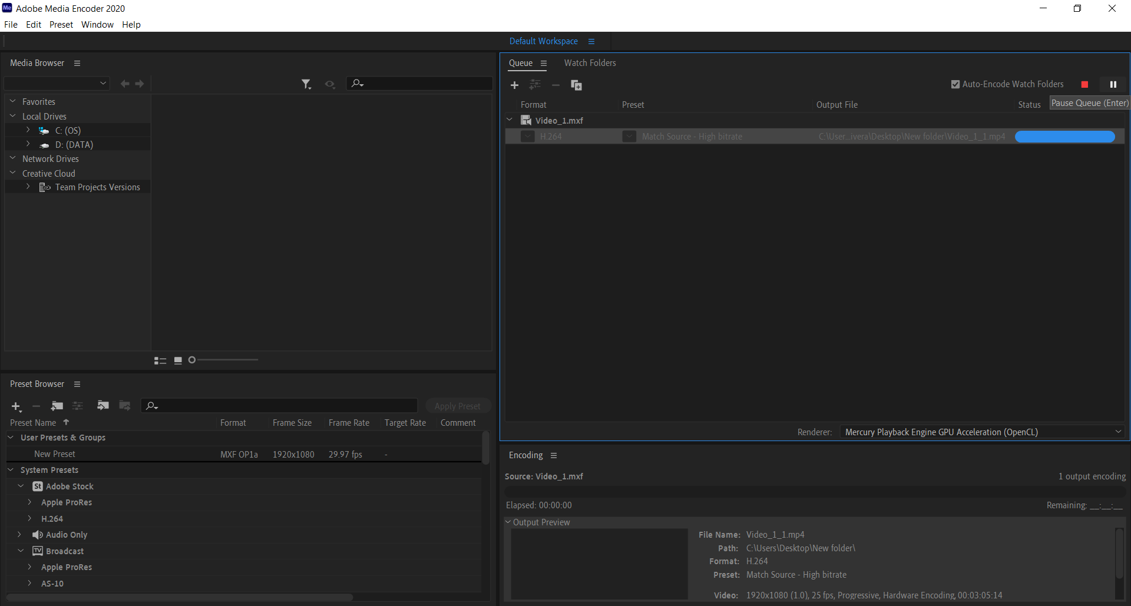
Task: Expand the C: (OS) drive
Action: pos(28,130)
